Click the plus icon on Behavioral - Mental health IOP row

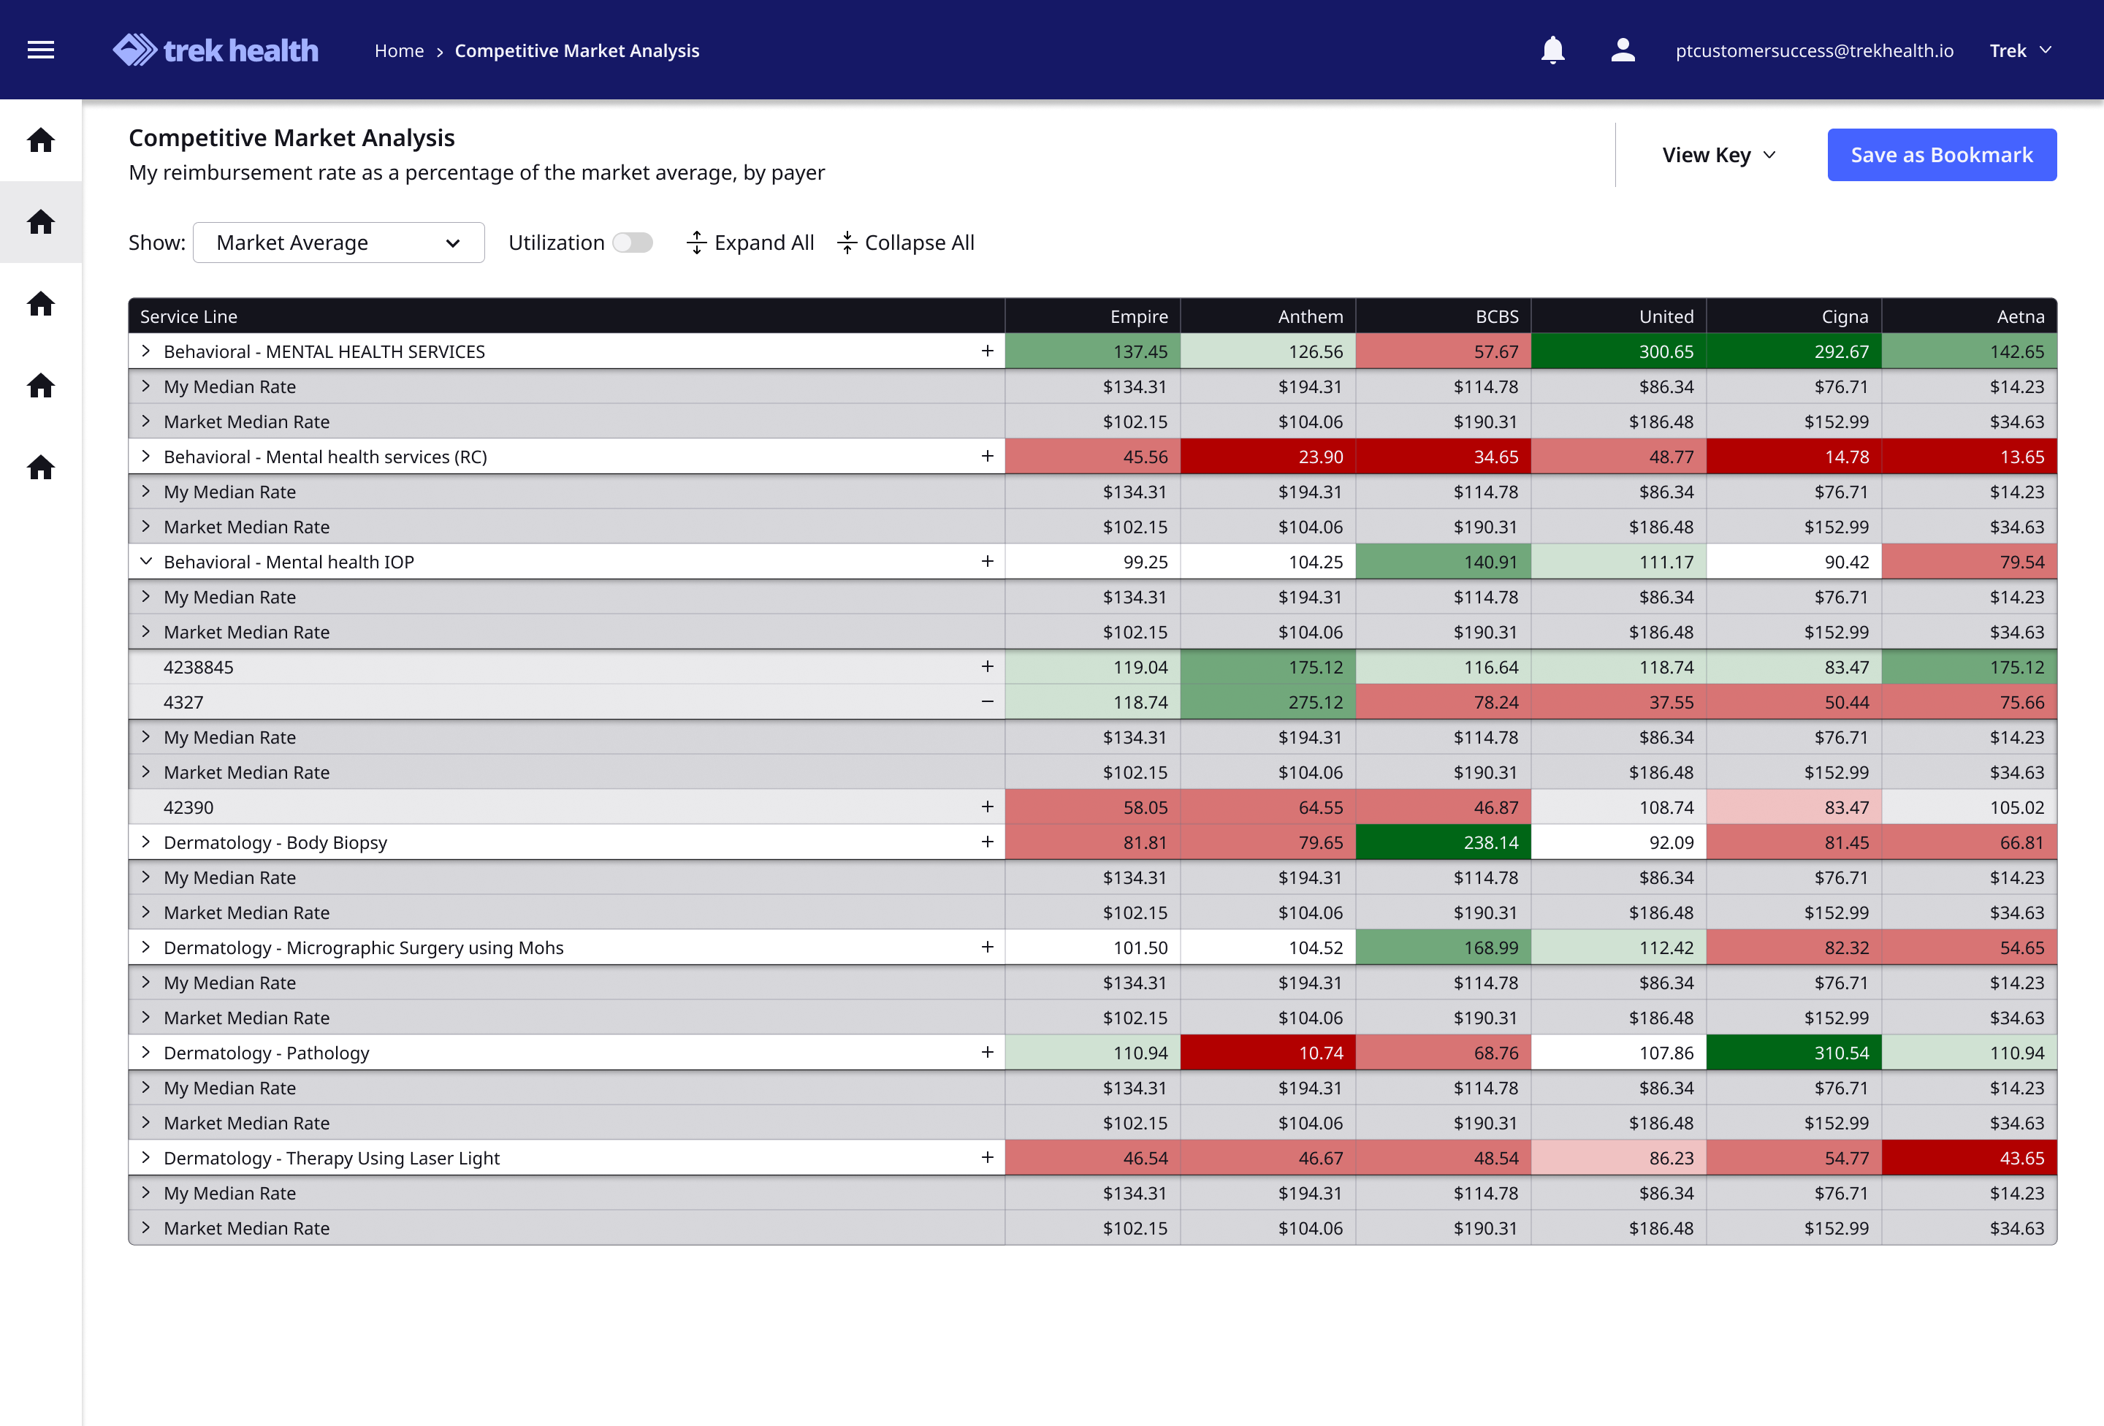(987, 561)
